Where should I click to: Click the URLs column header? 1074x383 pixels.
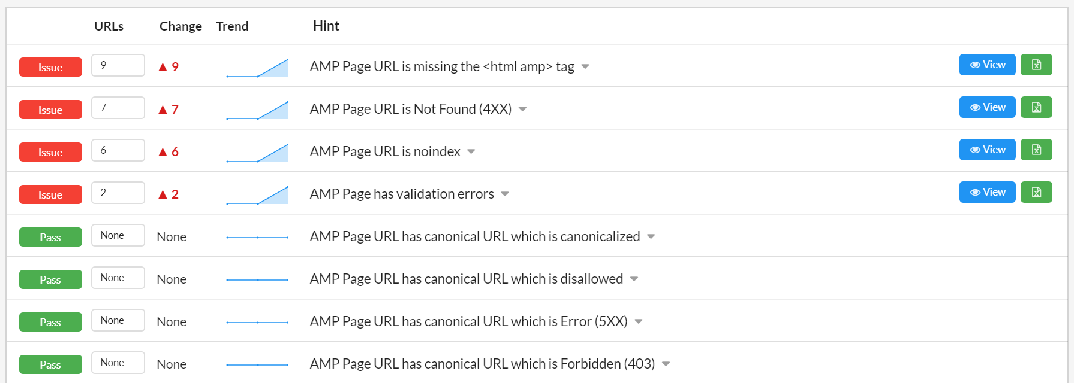(x=109, y=26)
